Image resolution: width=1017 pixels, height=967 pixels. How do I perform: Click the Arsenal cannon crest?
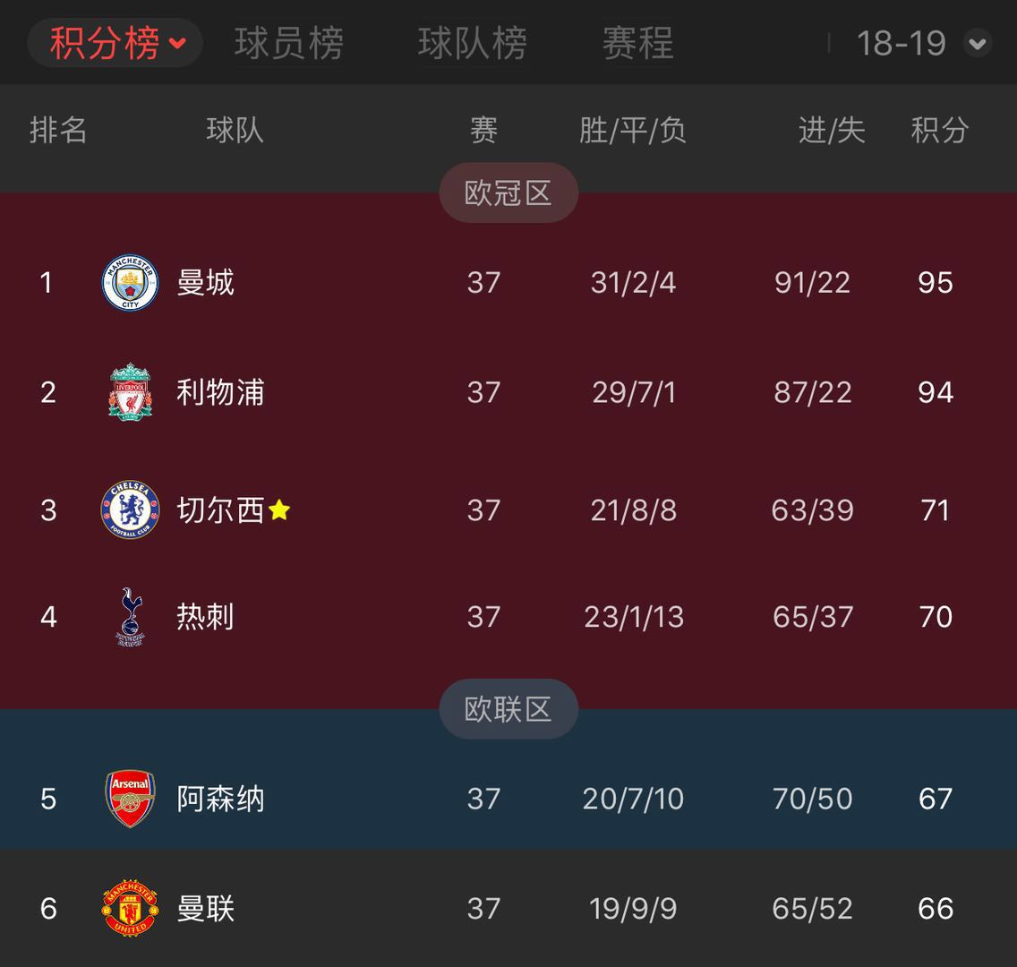131,799
